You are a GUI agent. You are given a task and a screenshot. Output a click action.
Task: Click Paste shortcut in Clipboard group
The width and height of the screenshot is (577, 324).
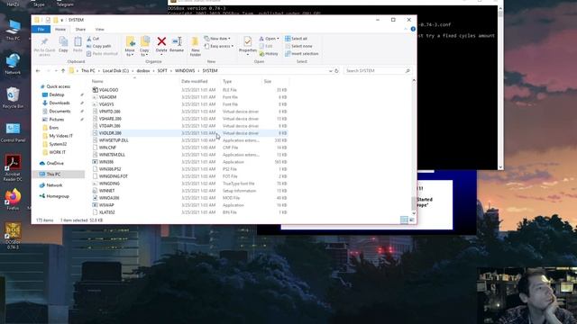click(102, 54)
